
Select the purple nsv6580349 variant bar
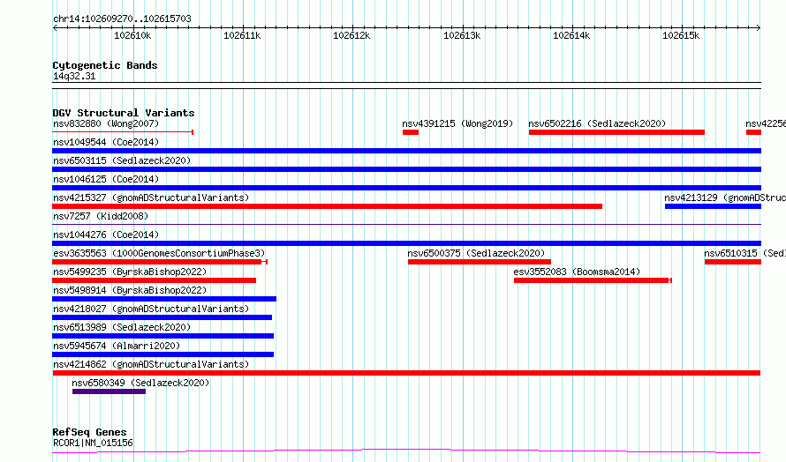(109, 391)
